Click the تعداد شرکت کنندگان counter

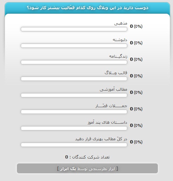click(x=87, y=157)
